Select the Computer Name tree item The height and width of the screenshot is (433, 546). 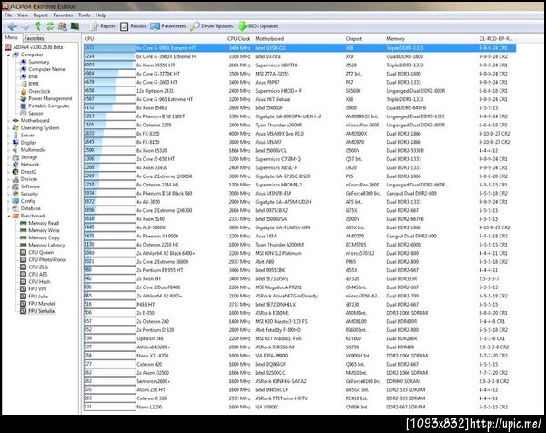pos(46,69)
